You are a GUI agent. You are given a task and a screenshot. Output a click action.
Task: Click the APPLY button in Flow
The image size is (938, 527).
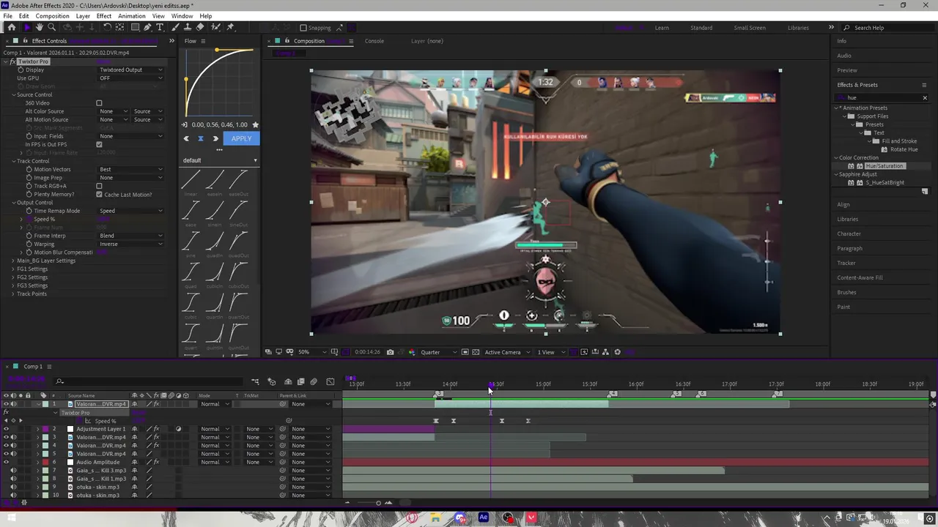(x=241, y=138)
